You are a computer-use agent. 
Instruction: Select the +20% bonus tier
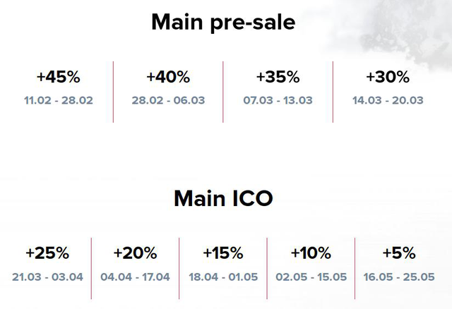coord(136,253)
